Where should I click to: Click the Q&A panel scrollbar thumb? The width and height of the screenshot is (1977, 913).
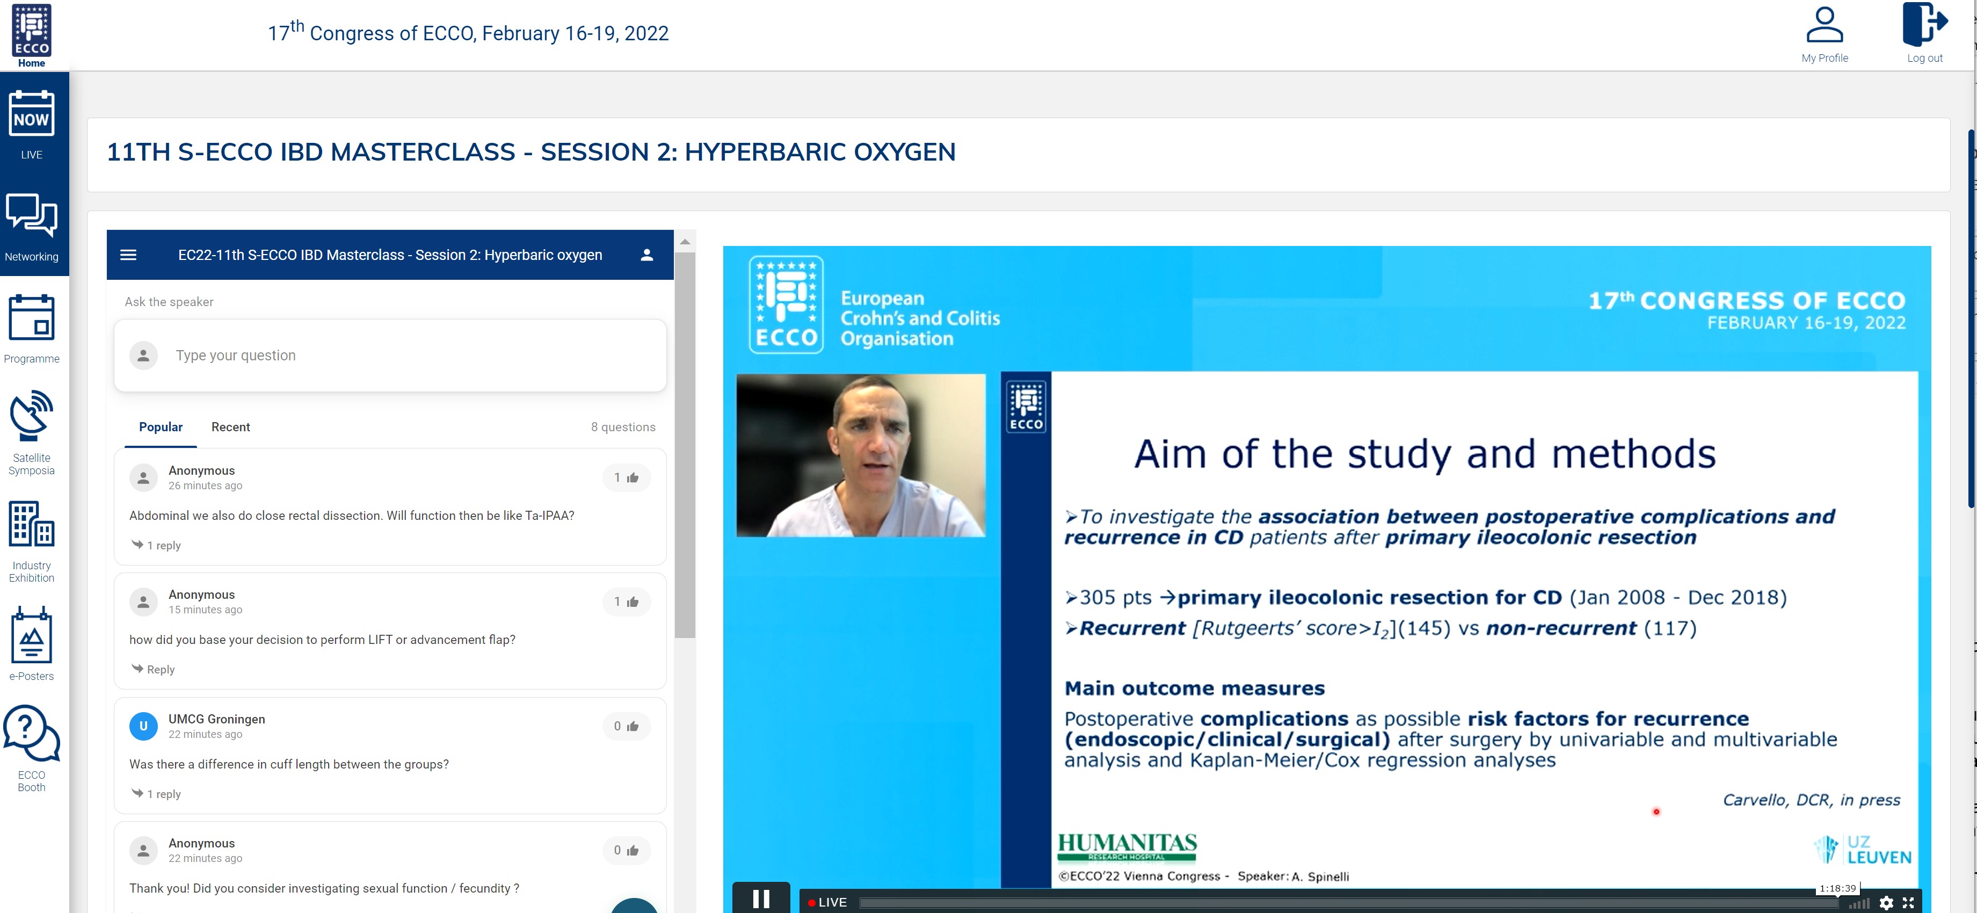click(x=685, y=445)
